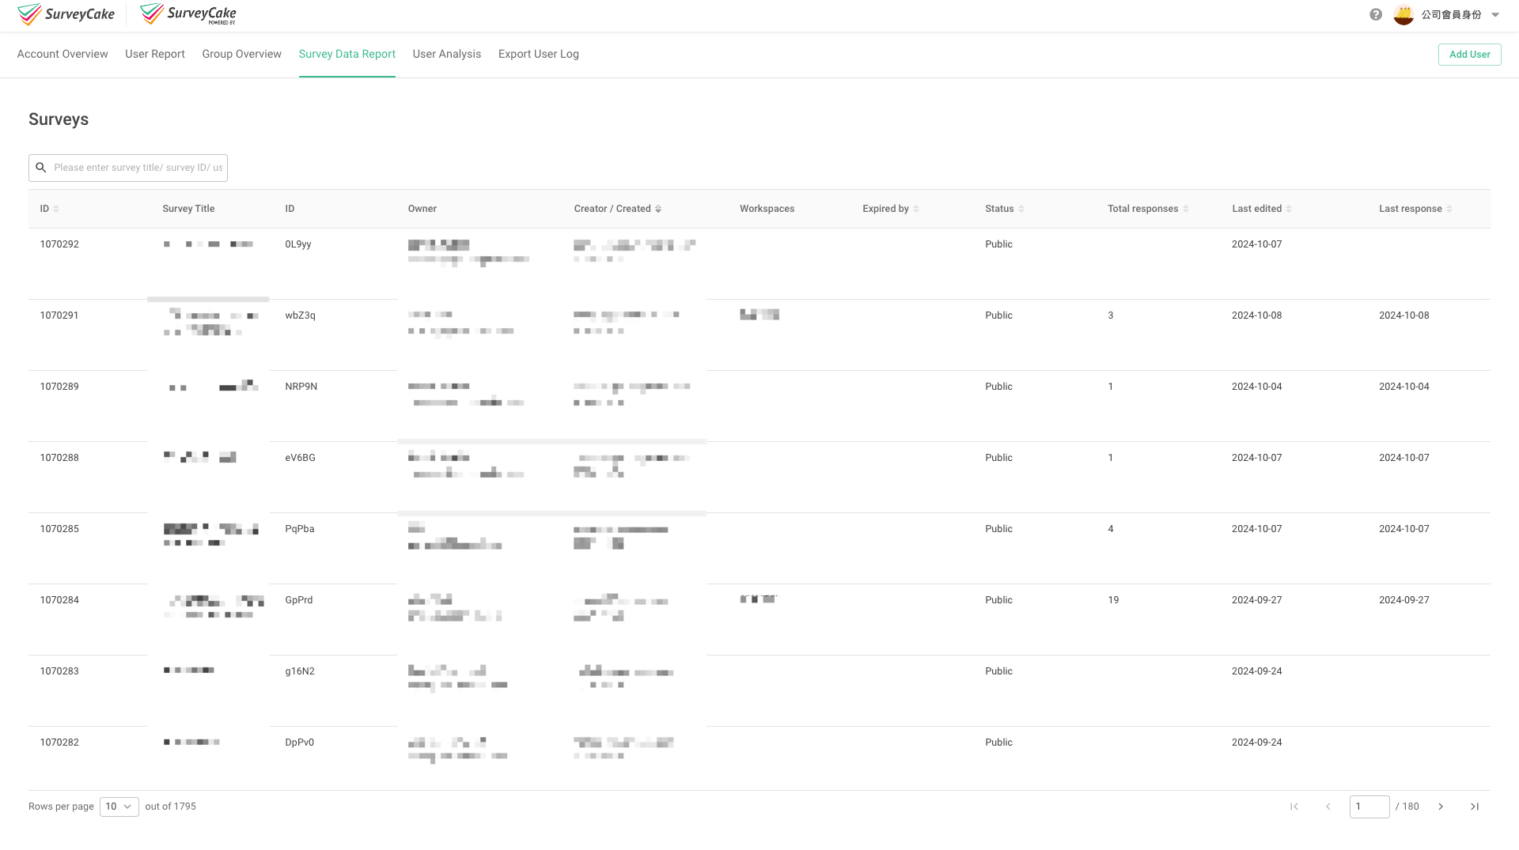Image resolution: width=1519 pixels, height=850 pixels.
Task: Click the magnifier icon in the search bar
Action: tap(41, 168)
